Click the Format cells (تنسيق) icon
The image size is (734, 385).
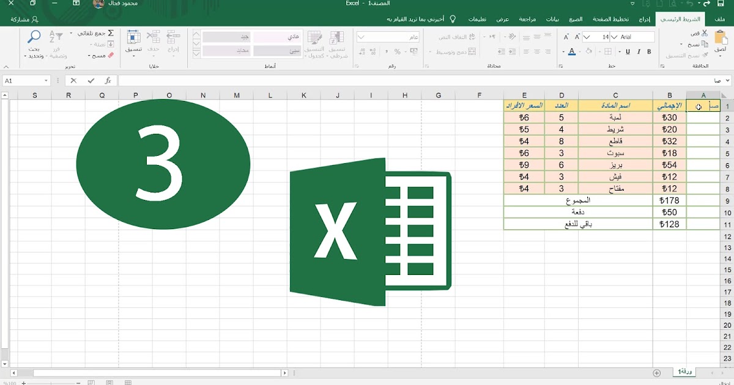pos(133,37)
